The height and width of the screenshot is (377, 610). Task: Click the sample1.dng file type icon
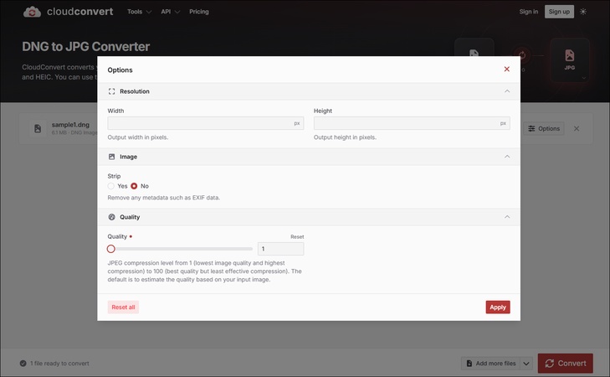(38, 128)
